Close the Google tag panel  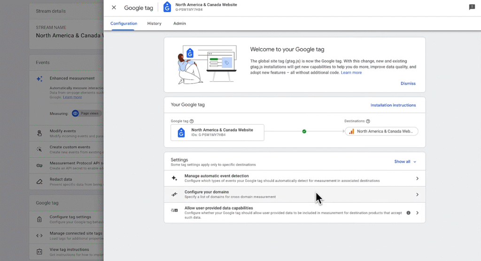tap(114, 8)
